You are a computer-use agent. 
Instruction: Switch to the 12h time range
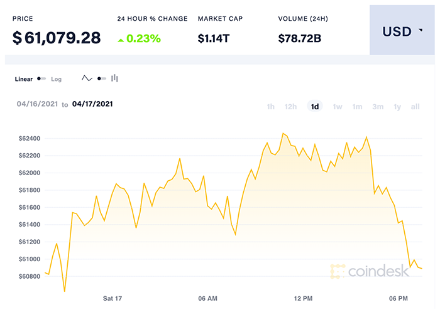[290, 107]
